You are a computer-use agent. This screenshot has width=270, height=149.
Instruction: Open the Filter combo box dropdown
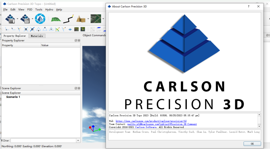coord(78,141)
